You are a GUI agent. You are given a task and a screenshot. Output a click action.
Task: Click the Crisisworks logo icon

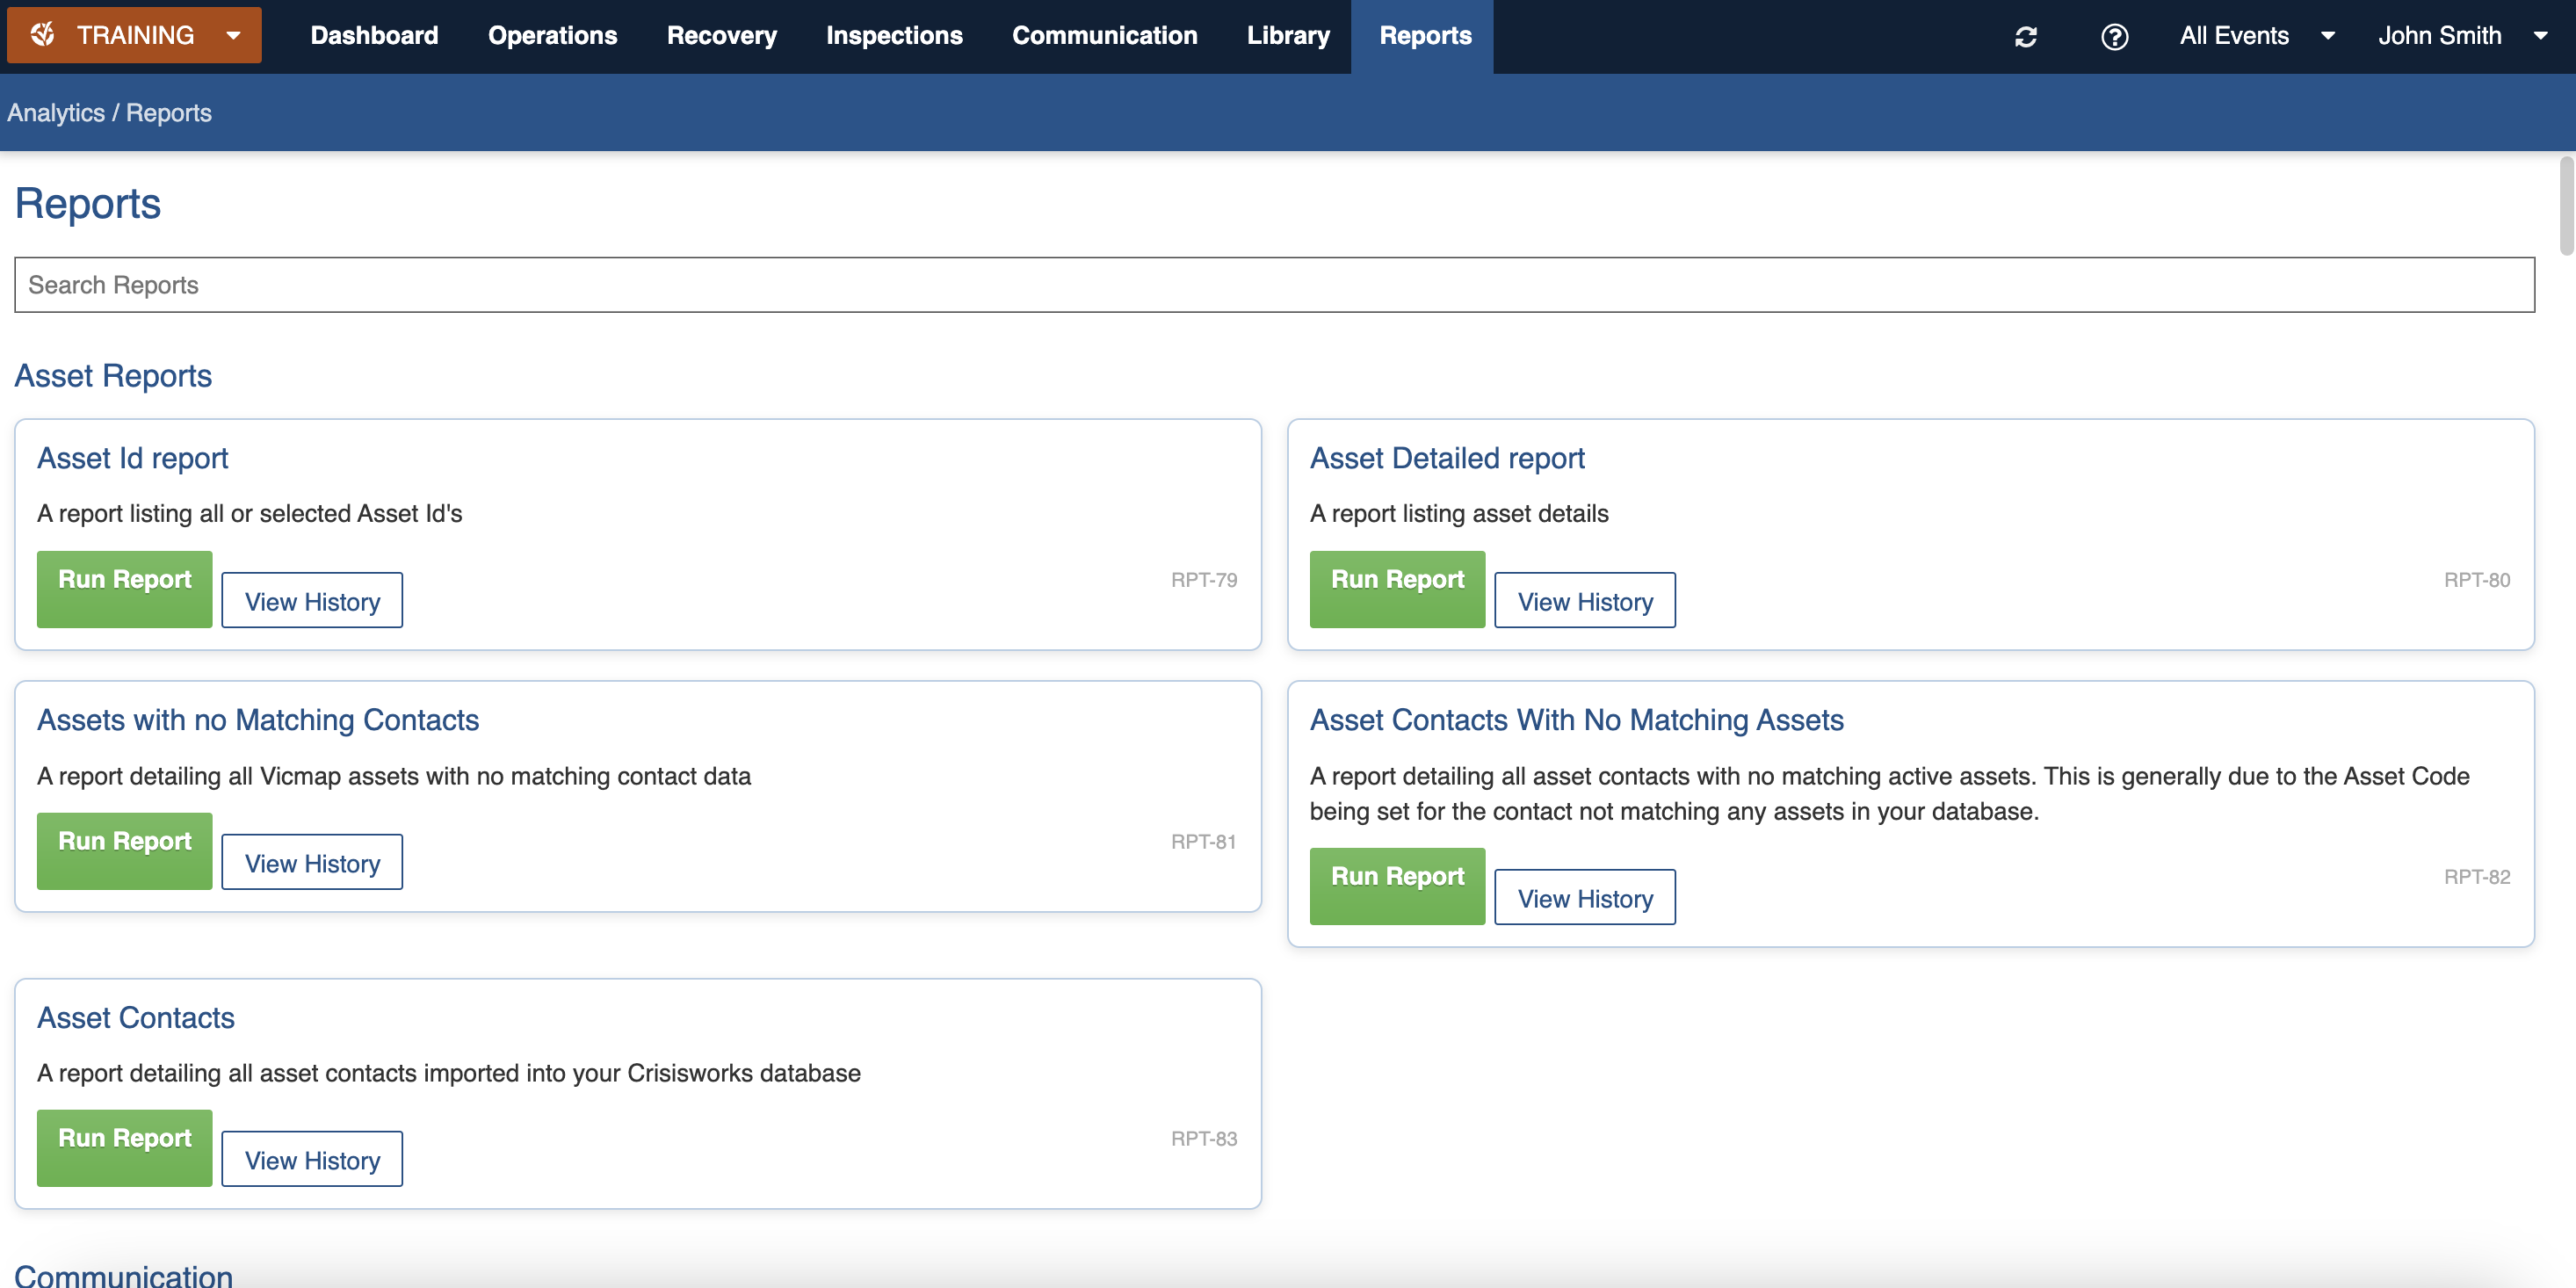(43, 35)
